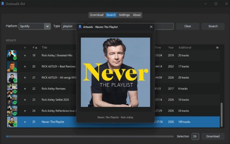This screenshot has height=144, width=230.
Task: Click the progress bar at the bottom
Action: click(90, 136)
